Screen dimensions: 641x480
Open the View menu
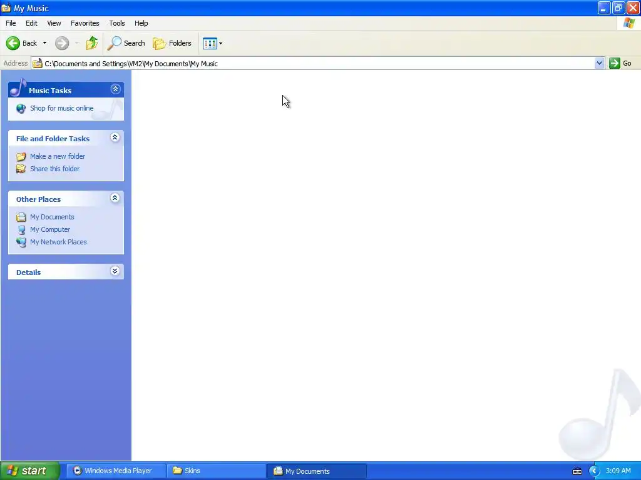pyautogui.click(x=54, y=23)
